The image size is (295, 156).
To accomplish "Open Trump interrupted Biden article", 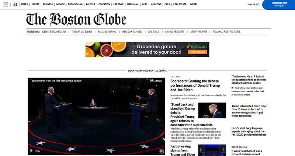I will click(x=249, y=111).
